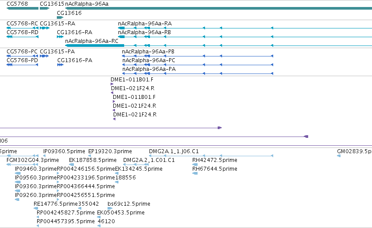Select transcript label CG5768-RD
Screen dimensions: 372x228
pyautogui.click(x=23, y=32)
